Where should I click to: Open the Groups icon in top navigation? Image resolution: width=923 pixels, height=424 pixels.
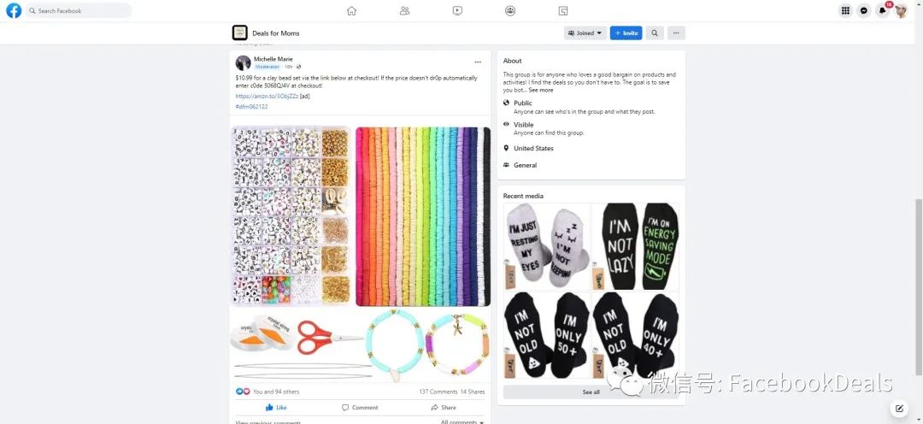510,10
